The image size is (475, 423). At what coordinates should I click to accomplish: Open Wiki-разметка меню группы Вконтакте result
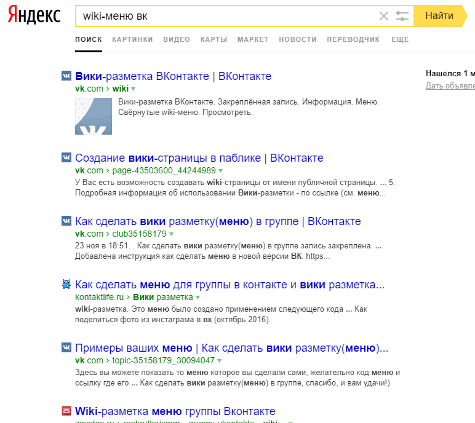point(175,411)
